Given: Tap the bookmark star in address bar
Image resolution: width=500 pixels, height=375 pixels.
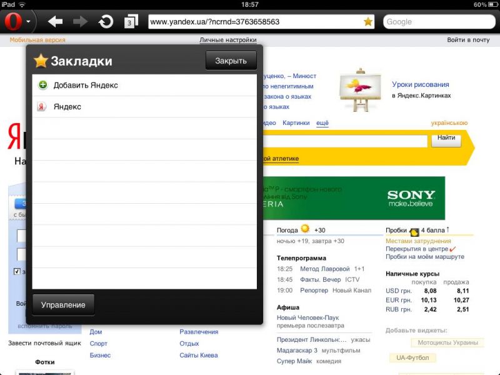Looking at the screenshot, I should [x=367, y=22].
